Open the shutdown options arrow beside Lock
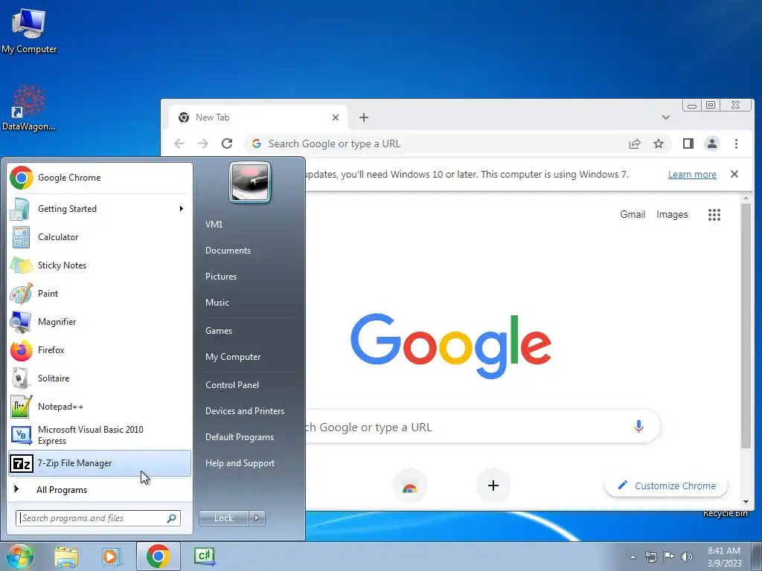Viewport: 762px width, 571px height. point(257,518)
